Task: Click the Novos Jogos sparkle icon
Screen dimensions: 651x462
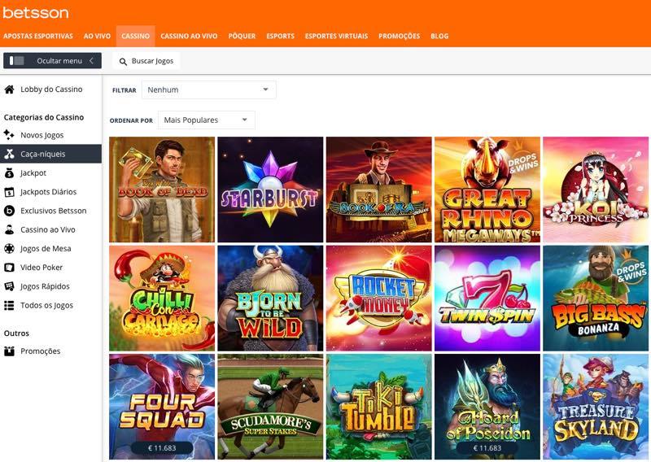Action: pyautogui.click(x=9, y=135)
